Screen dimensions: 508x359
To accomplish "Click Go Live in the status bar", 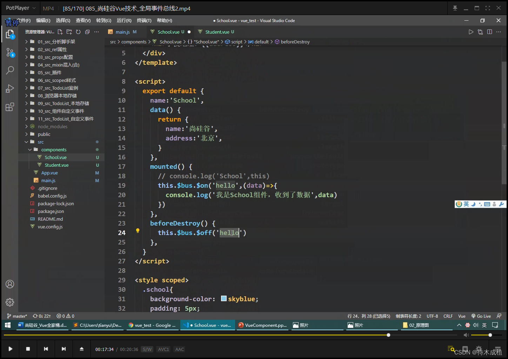I will tap(481, 316).
